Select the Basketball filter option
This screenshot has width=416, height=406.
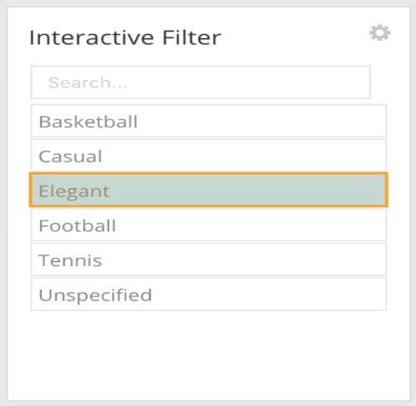208,121
